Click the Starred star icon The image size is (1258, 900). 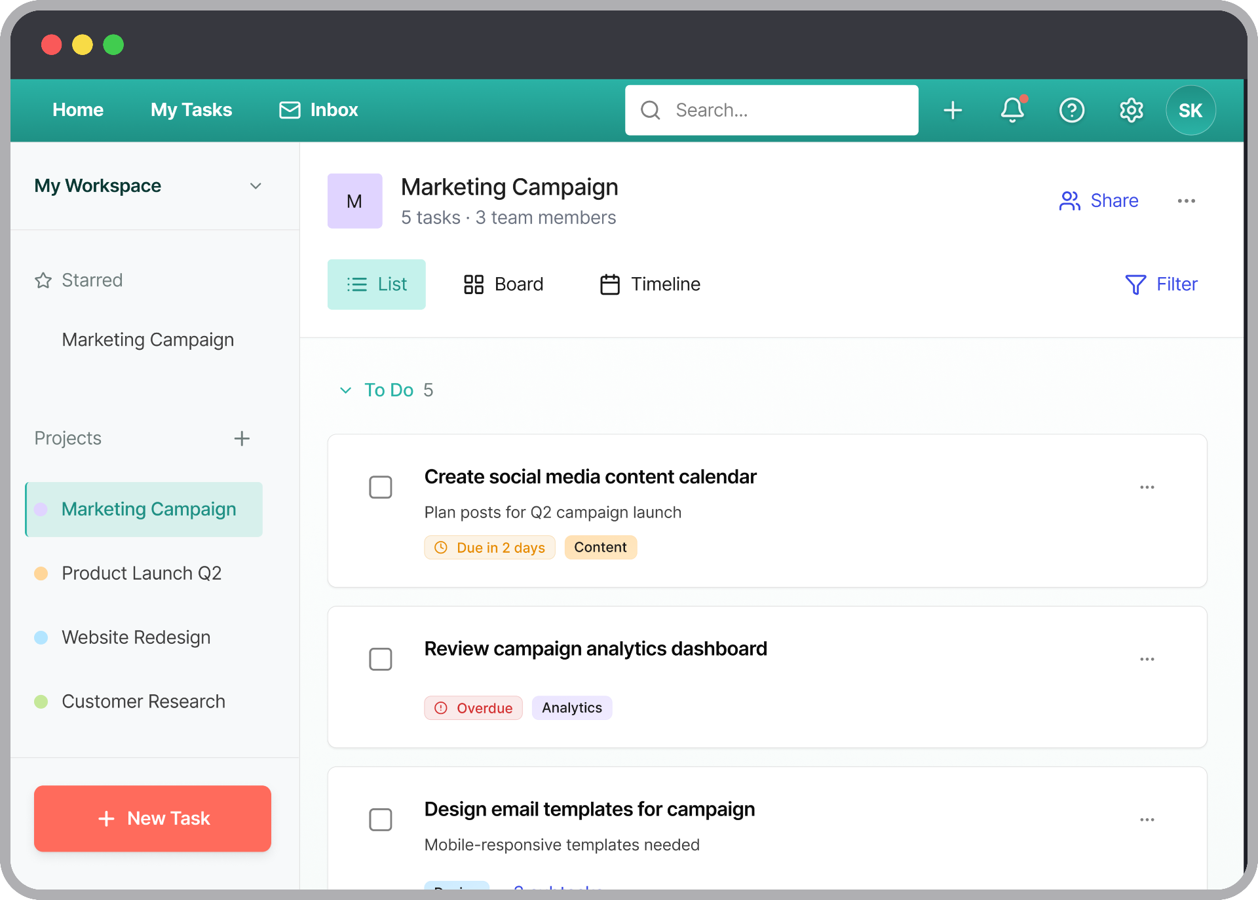43,280
